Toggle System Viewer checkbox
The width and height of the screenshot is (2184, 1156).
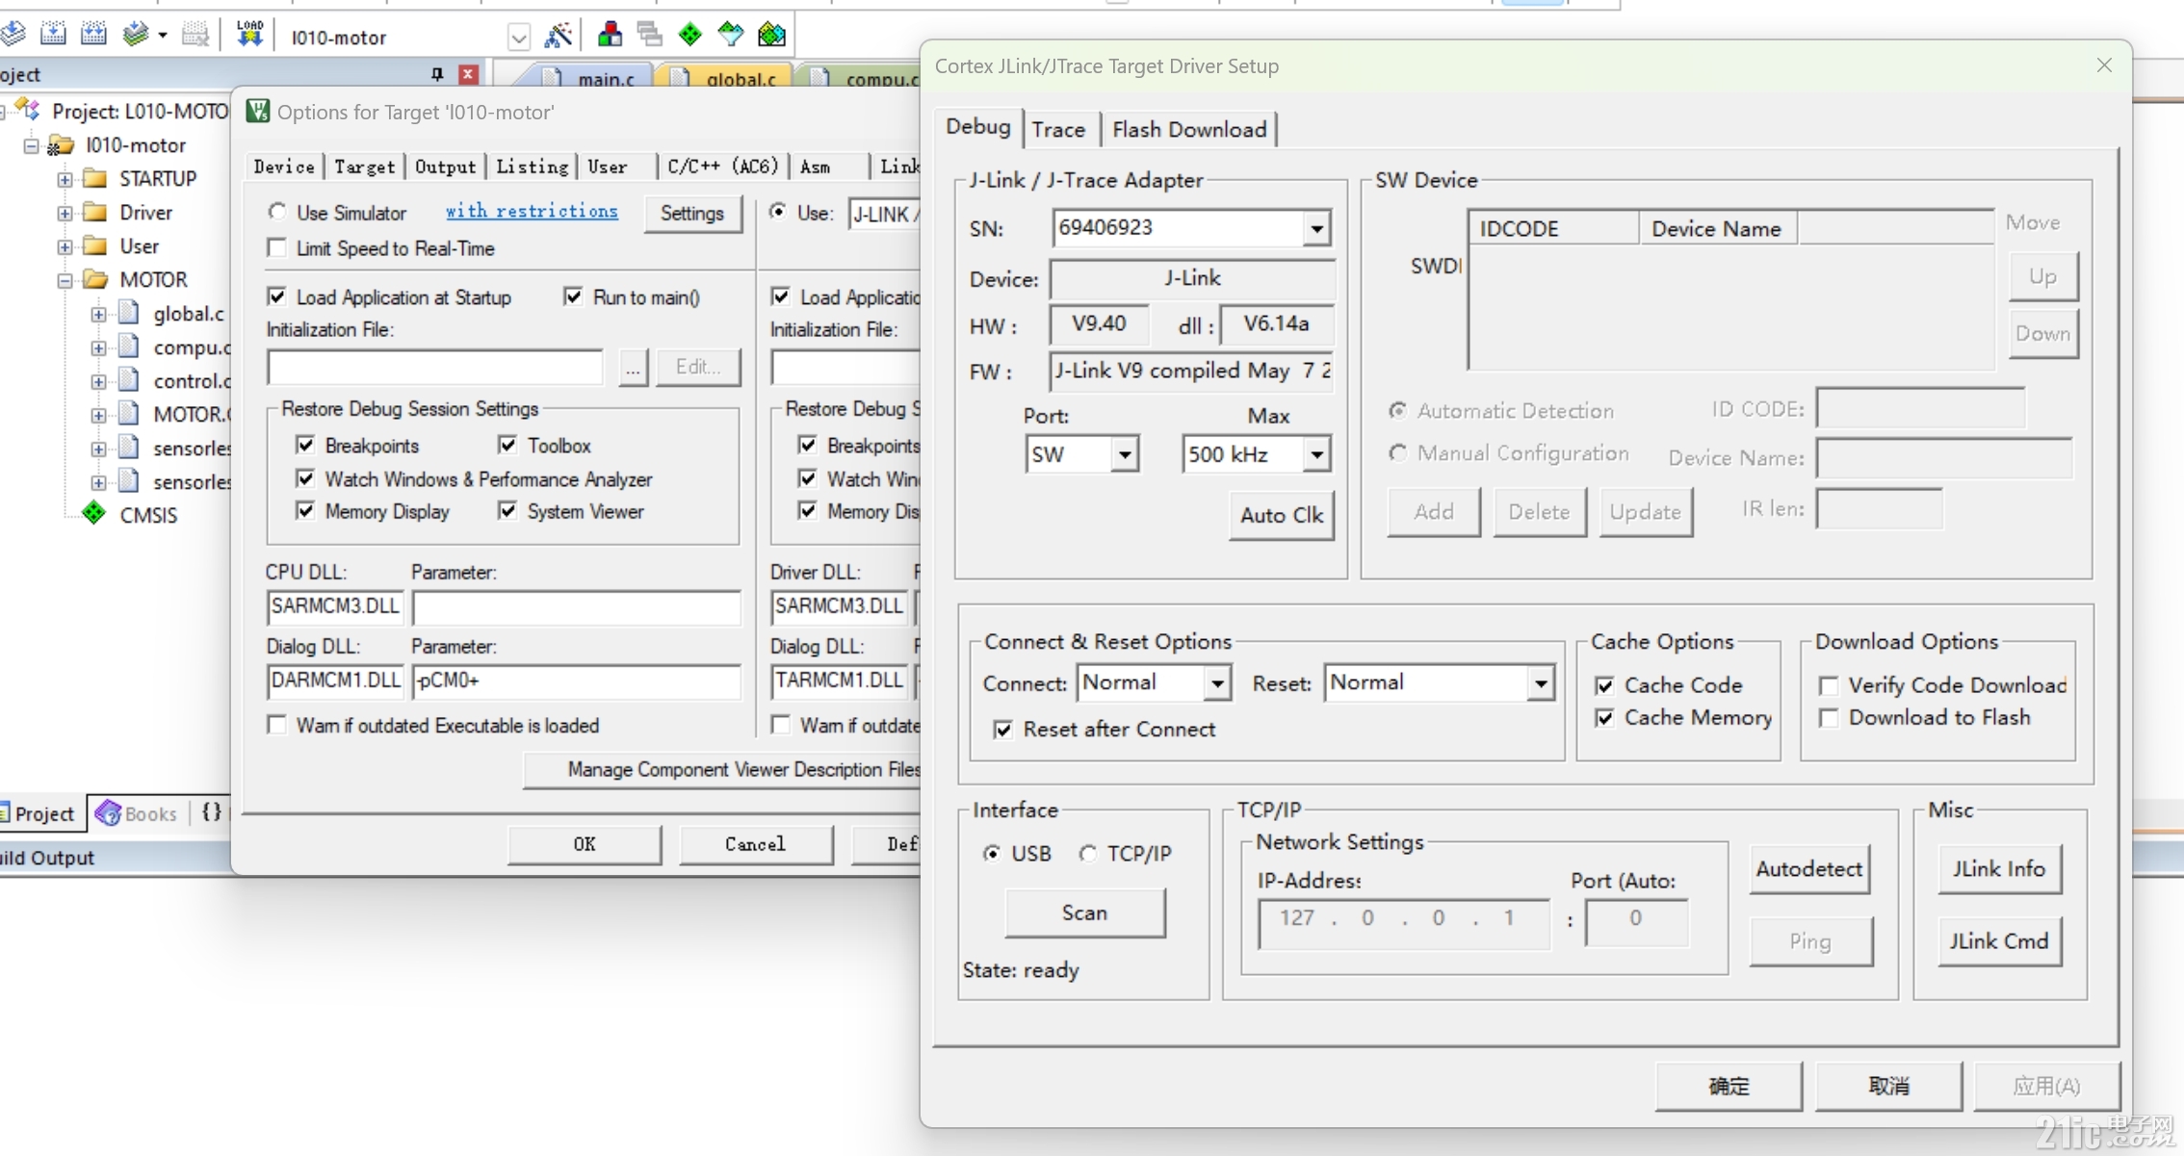click(507, 511)
